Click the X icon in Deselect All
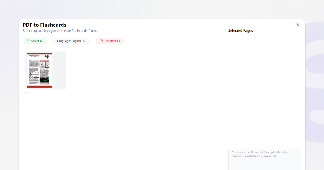 (101, 41)
